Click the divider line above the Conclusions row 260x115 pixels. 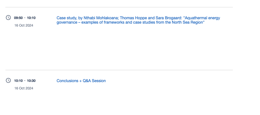coord(119,70)
